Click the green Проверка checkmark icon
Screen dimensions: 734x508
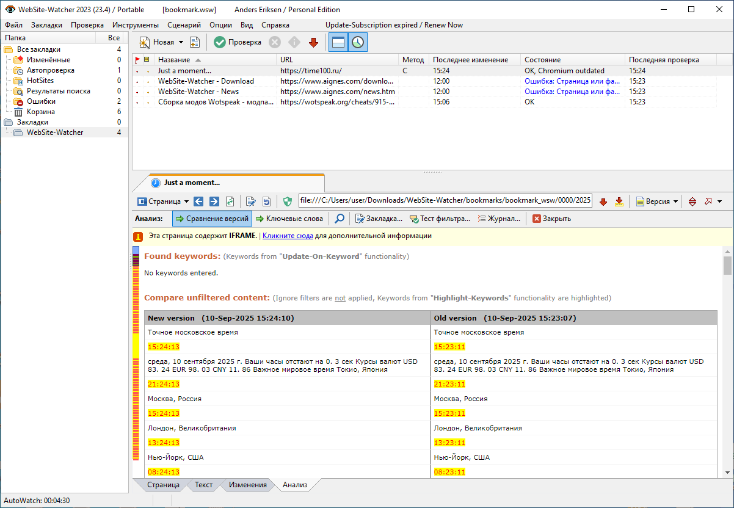(219, 42)
